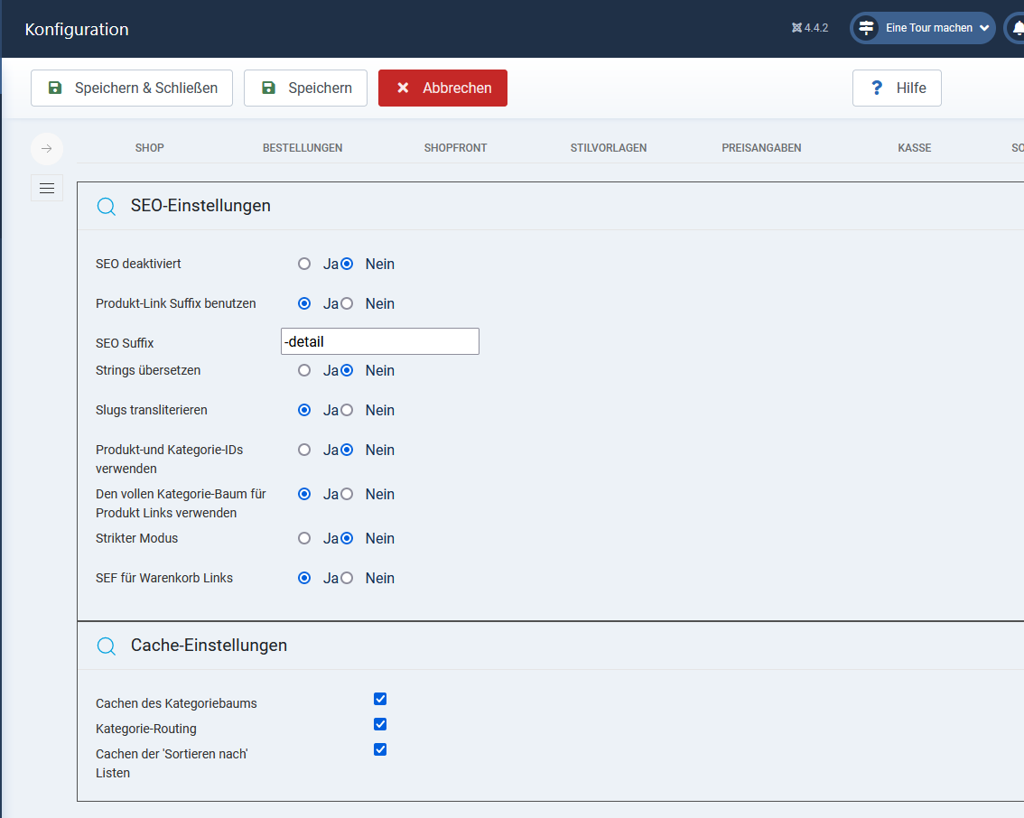The height and width of the screenshot is (818, 1024).
Task: Click the notification bell icon
Action: [x=1018, y=28]
